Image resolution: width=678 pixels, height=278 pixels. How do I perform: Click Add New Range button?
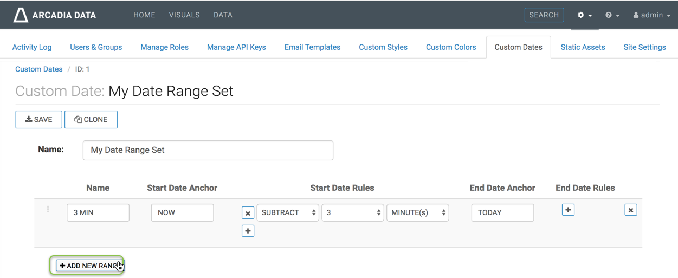pyautogui.click(x=89, y=266)
